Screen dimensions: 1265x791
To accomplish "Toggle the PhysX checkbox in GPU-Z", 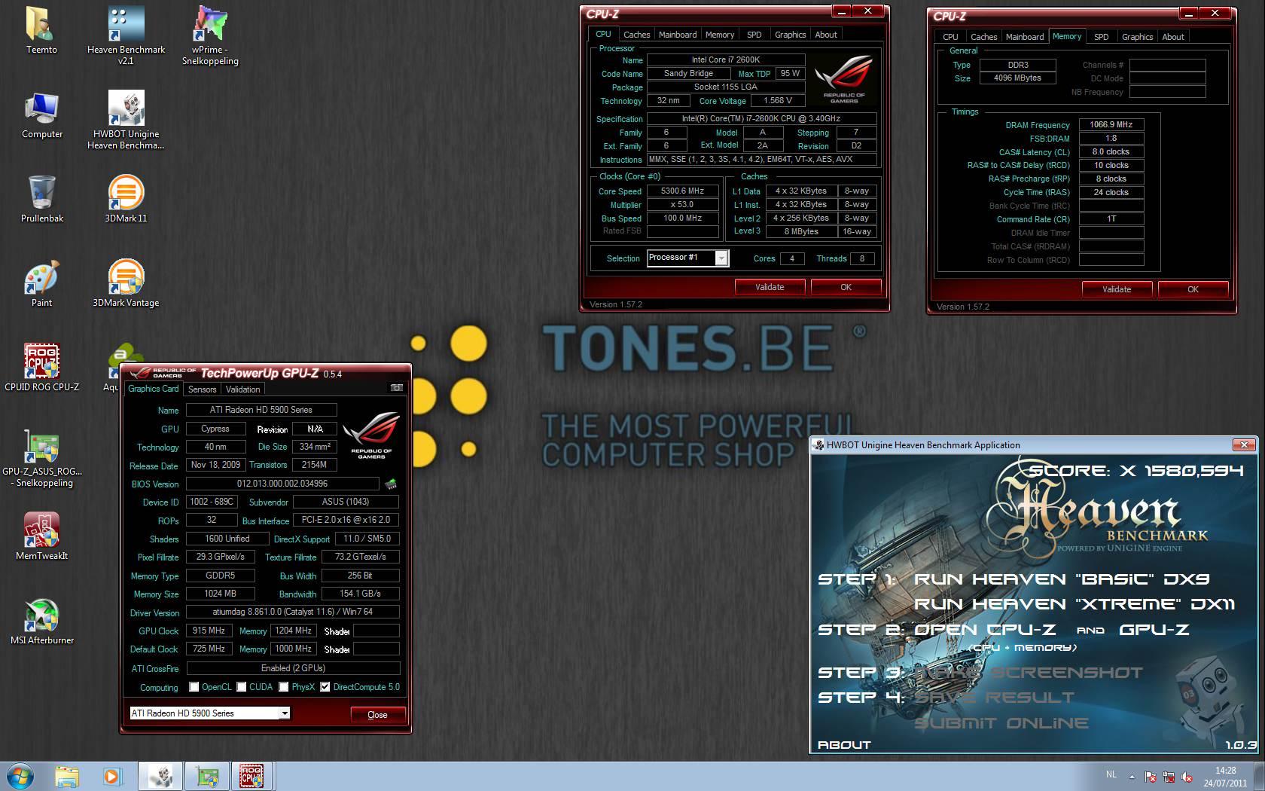I will [284, 687].
